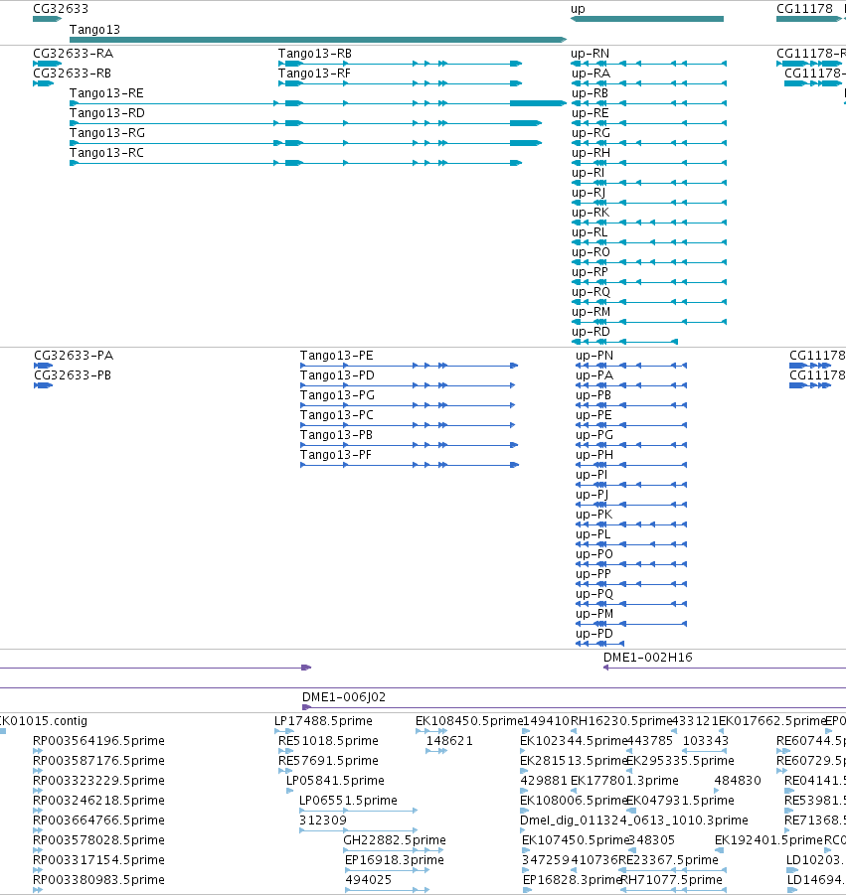Pick the up-PK protein label
Viewport: 846px width, 895px height.
pyautogui.click(x=594, y=515)
